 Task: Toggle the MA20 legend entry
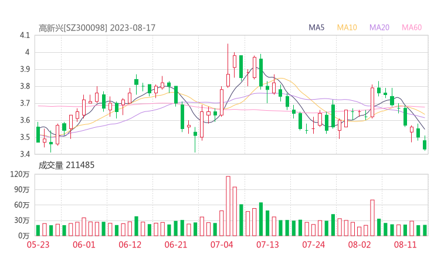[x=379, y=28]
